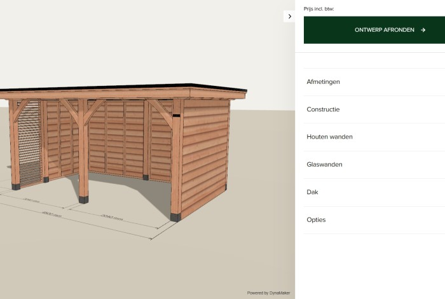Click the front right corner post
Image resolution: width=445 pixels, height=299 pixels.
click(177, 159)
